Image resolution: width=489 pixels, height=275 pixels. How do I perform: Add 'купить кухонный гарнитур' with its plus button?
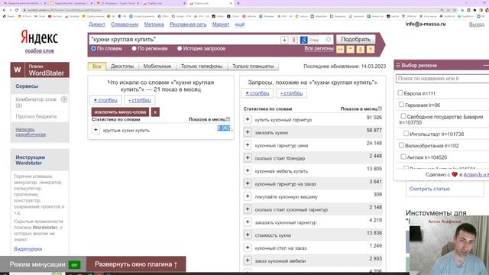(248, 119)
